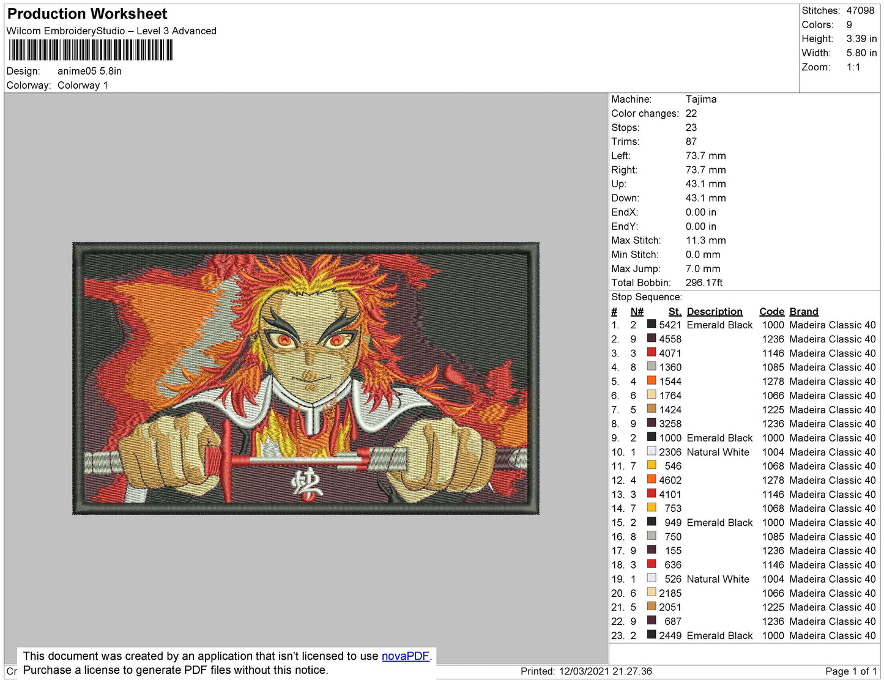Select the width value "5.80 in"

[861, 53]
